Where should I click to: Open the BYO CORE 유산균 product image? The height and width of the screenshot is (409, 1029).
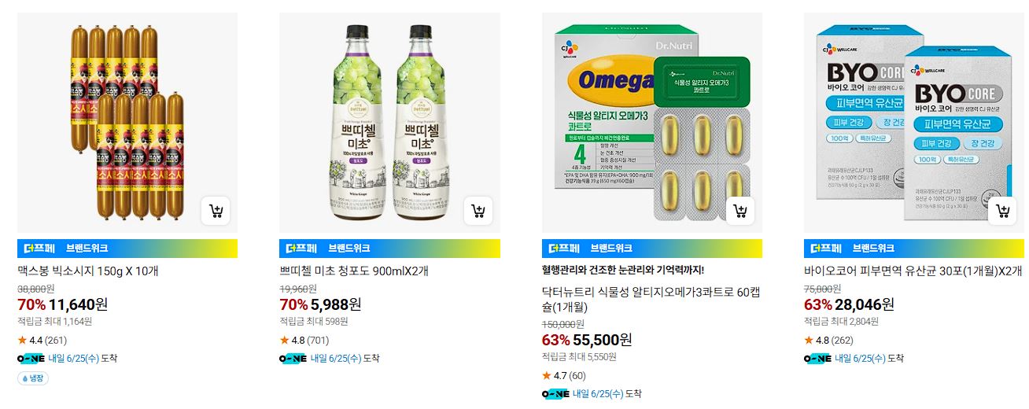click(x=914, y=123)
